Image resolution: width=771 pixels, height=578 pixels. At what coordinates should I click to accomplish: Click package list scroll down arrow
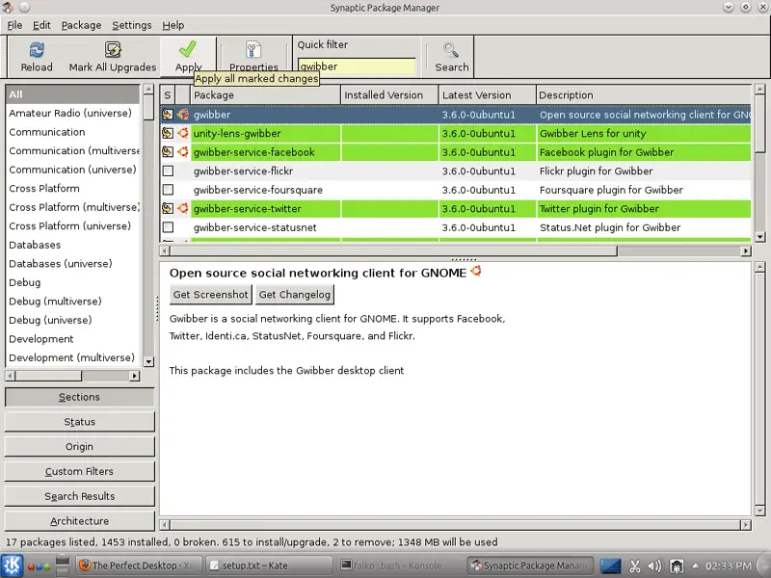(x=759, y=237)
